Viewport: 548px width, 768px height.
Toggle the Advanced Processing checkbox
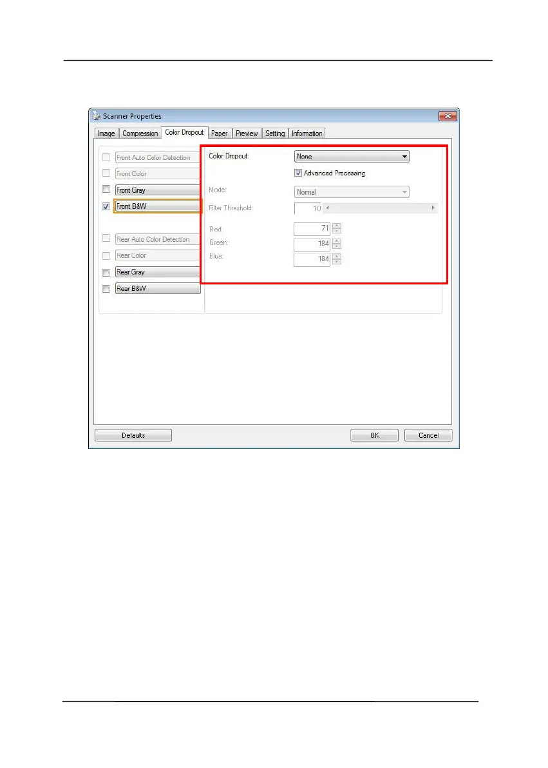click(298, 173)
